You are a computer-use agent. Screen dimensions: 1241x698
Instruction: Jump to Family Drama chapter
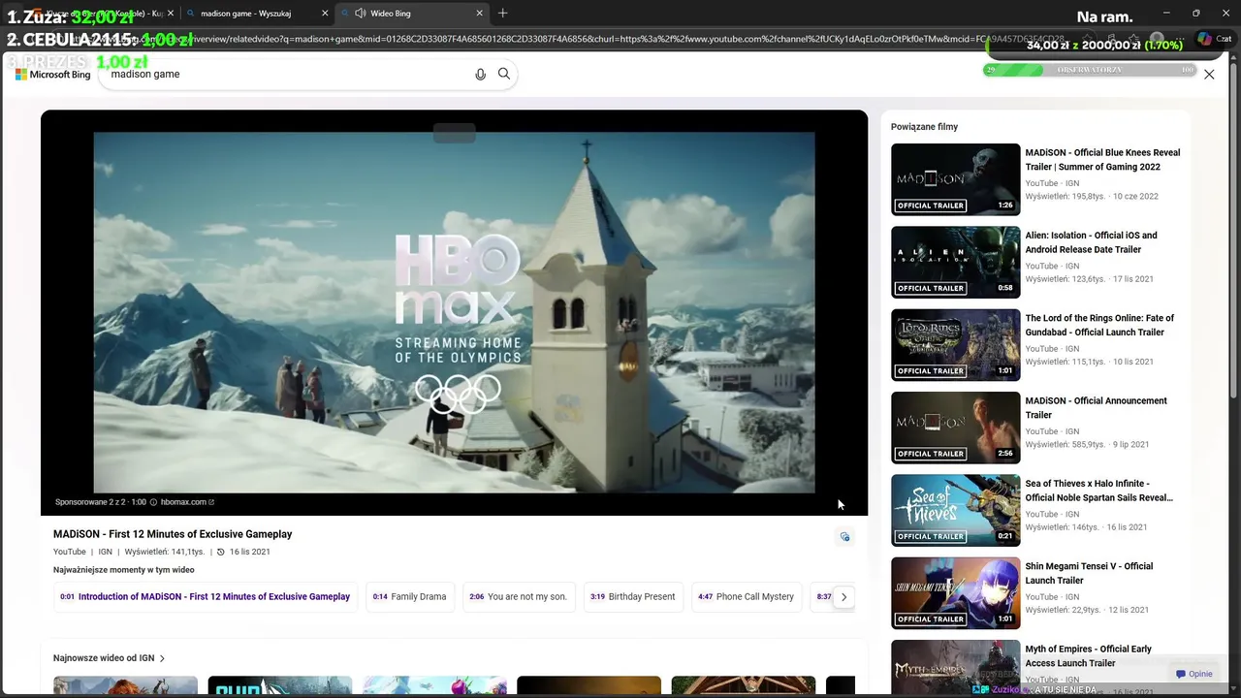click(x=410, y=597)
